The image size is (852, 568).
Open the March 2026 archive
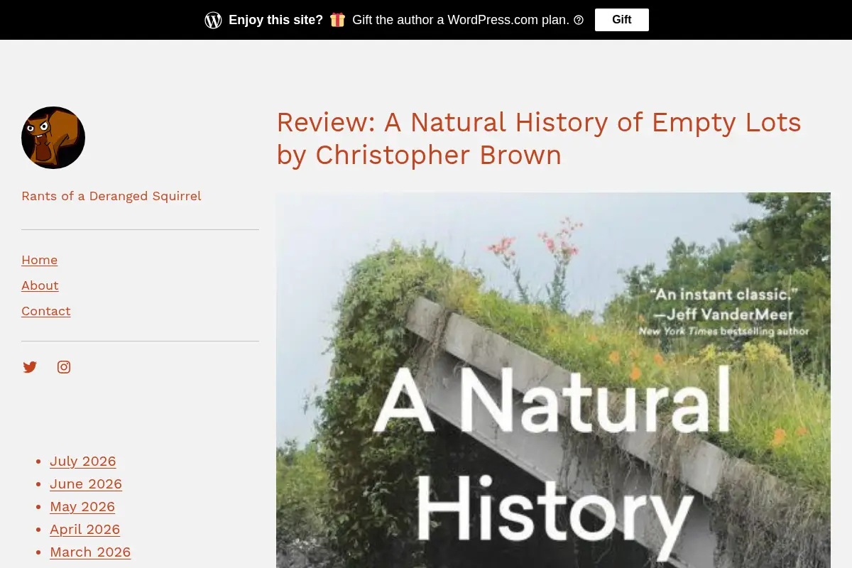click(x=90, y=552)
